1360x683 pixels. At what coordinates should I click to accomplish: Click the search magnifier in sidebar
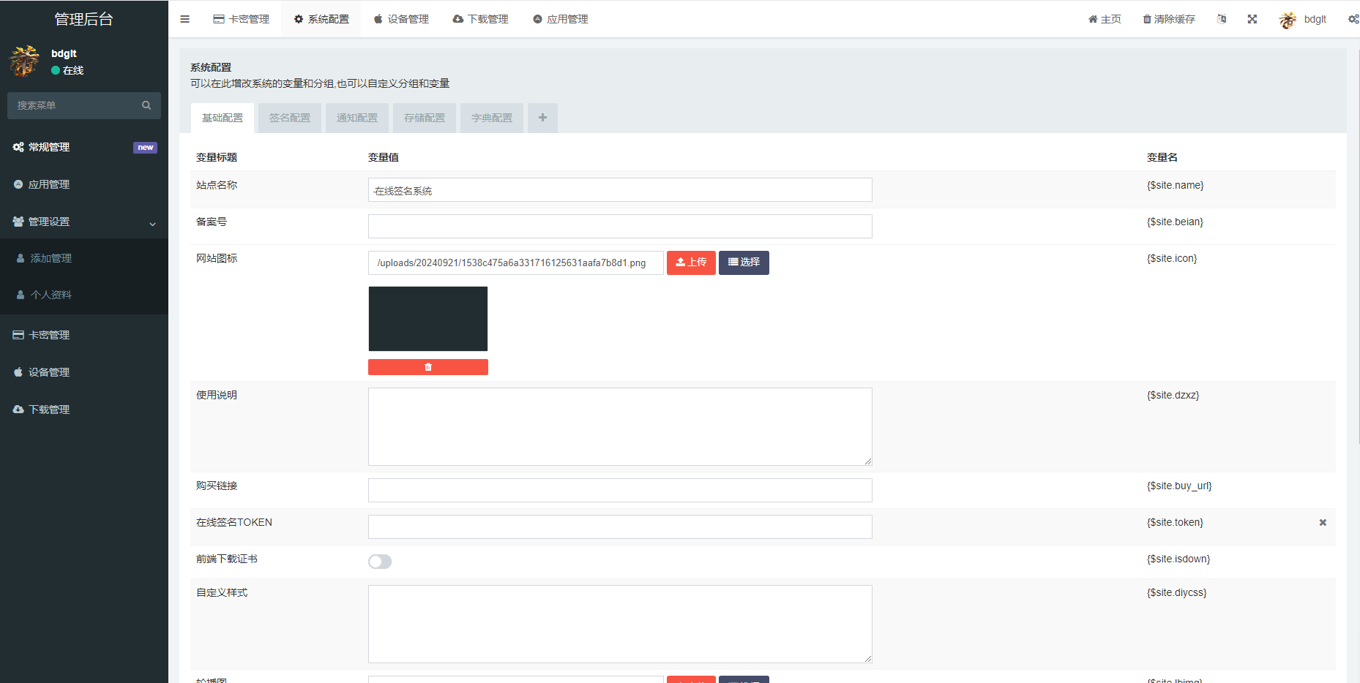point(146,105)
